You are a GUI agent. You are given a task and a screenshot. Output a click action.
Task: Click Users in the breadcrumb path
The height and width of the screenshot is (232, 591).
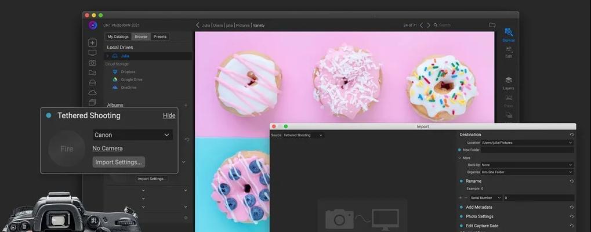(x=218, y=26)
